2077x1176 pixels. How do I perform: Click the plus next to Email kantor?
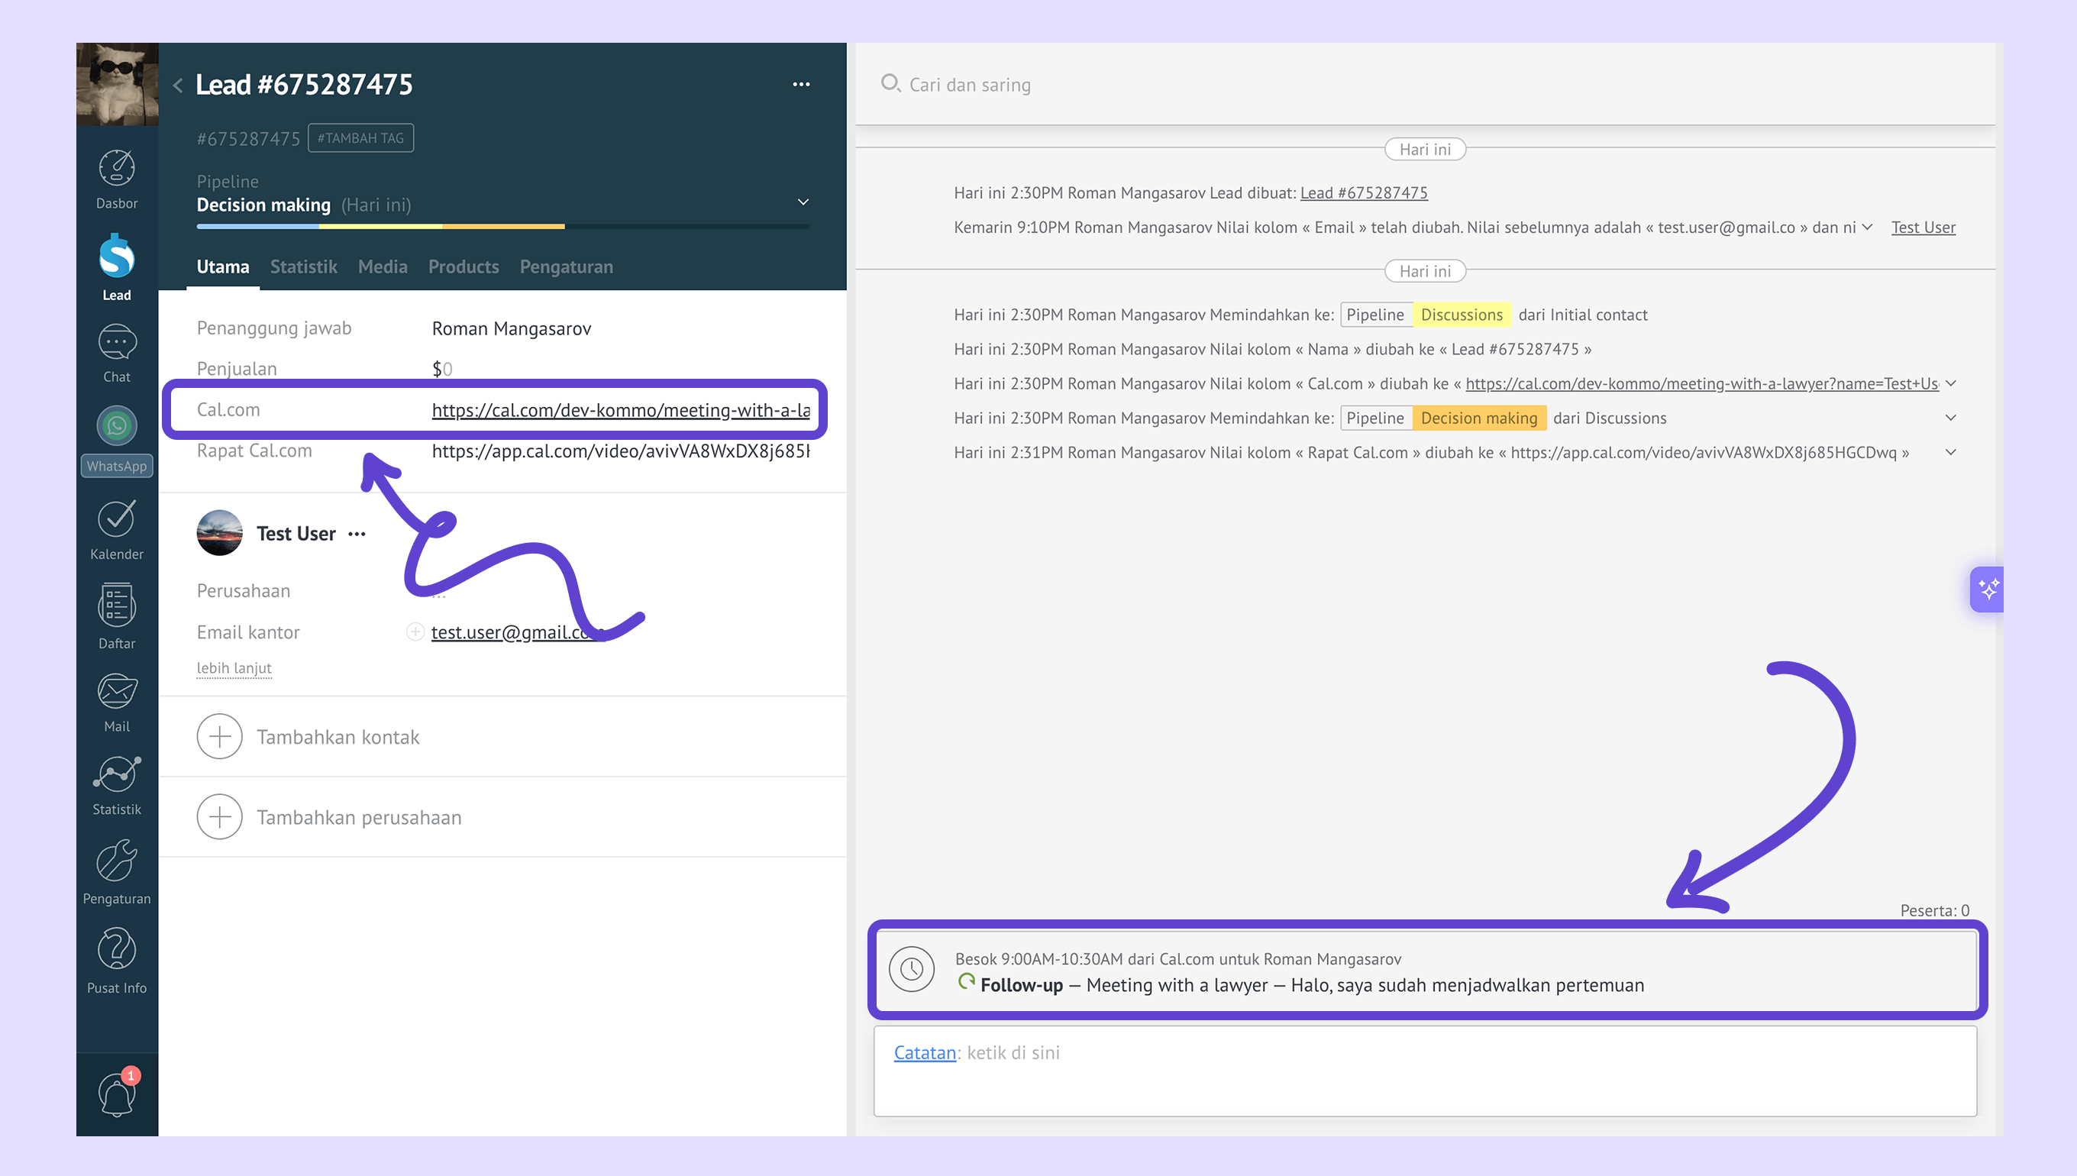415,632
